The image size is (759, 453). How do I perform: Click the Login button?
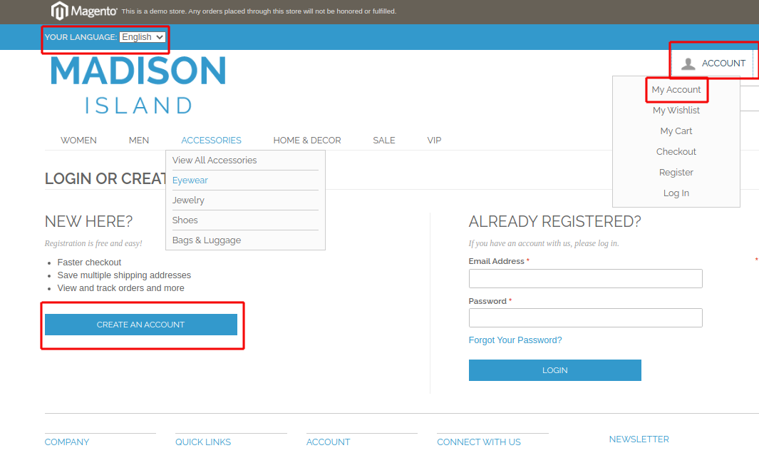pyautogui.click(x=554, y=370)
